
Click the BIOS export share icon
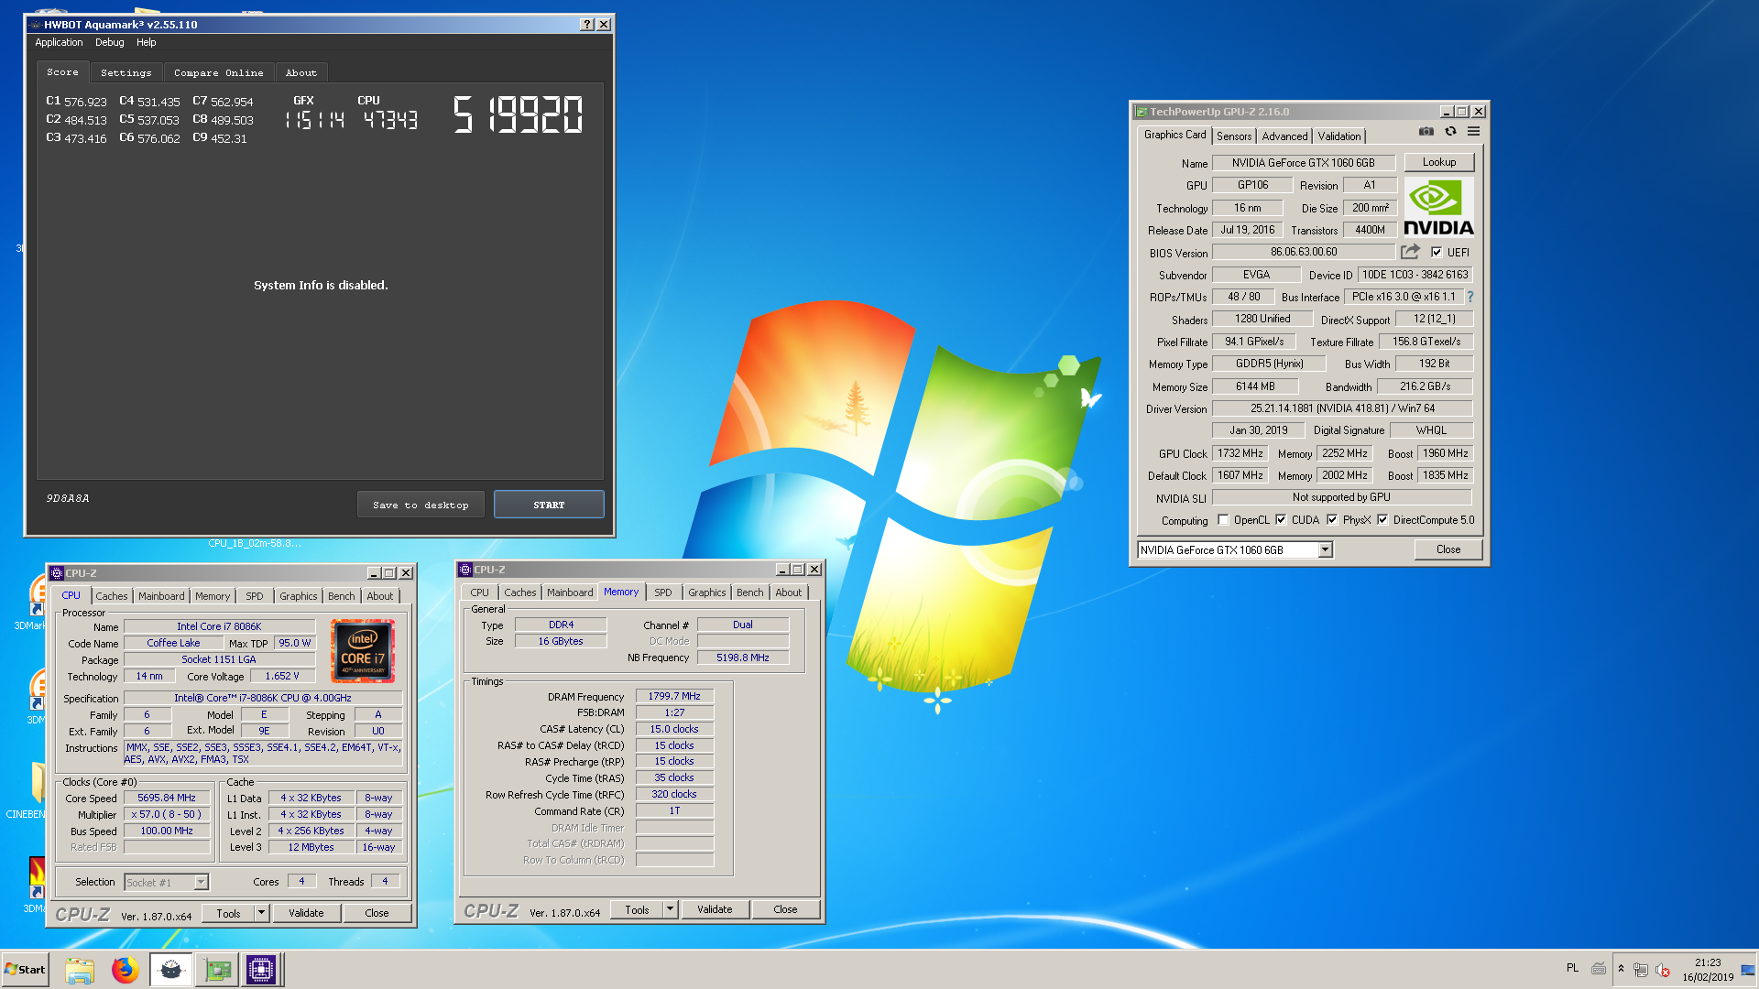[1410, 252]
